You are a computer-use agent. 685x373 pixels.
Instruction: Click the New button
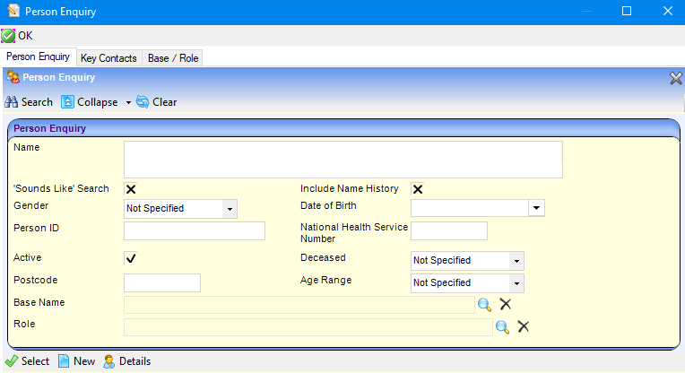point(76,361)
